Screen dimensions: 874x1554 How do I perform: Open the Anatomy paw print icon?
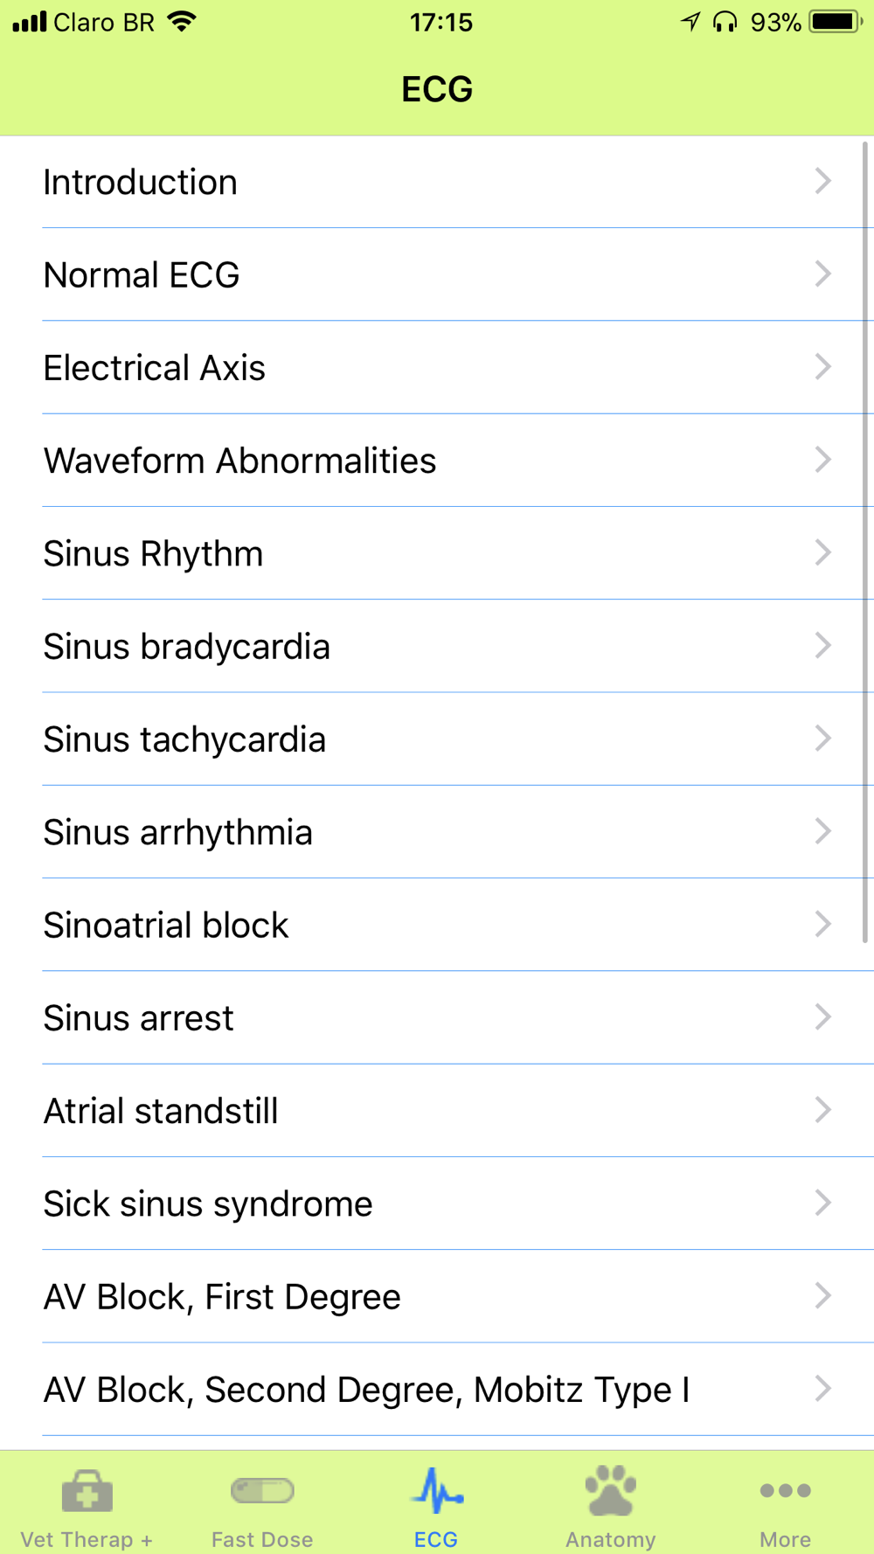click(611, 1490)
